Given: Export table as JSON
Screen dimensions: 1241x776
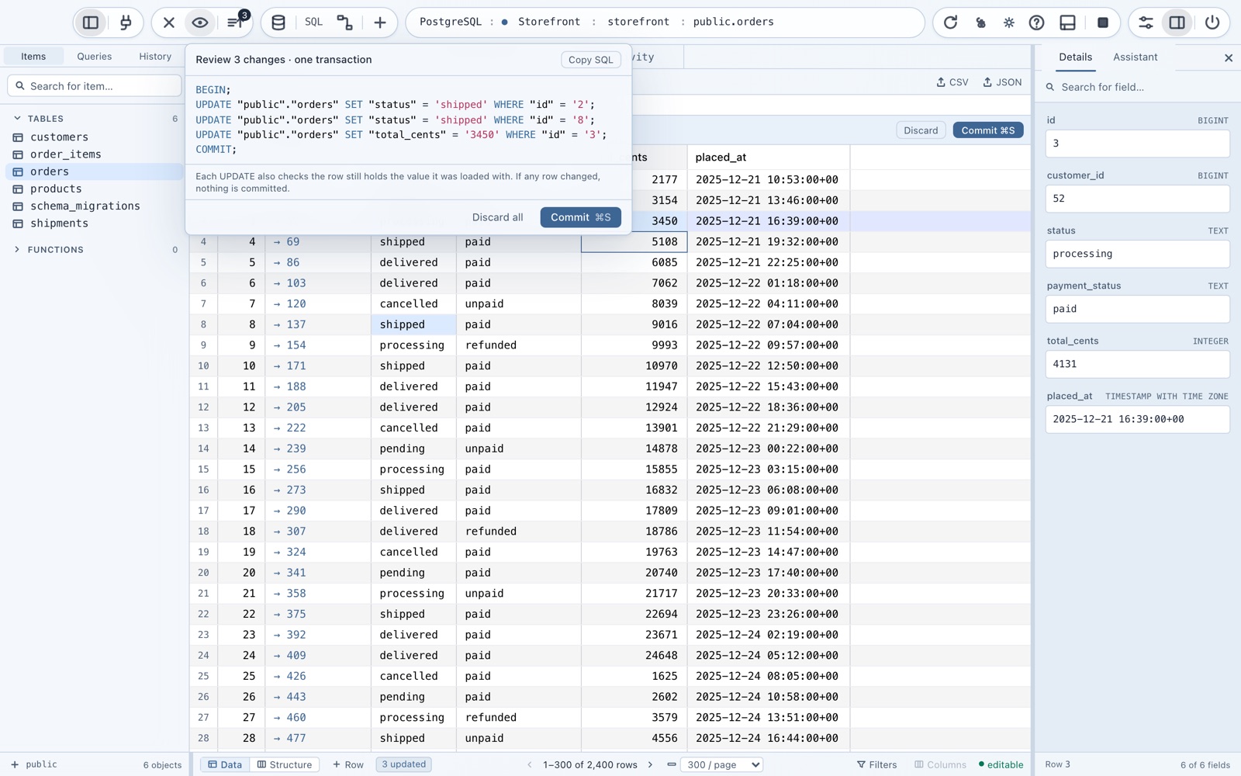Looking at the screenshot, I should (1002, 82).
